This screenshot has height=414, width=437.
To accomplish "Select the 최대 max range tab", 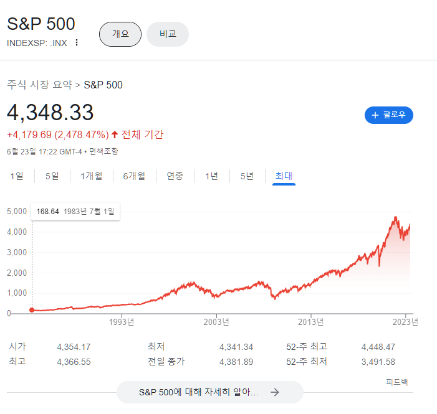I will click(x=284, y=176).
